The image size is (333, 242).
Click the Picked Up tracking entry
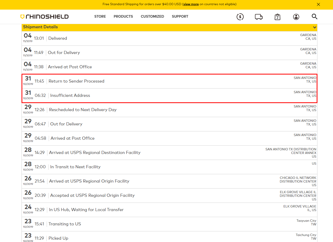point(58,238)
